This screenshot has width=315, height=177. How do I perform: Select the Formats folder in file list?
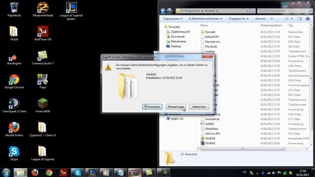pyautogui.click(x=210, y=32)
